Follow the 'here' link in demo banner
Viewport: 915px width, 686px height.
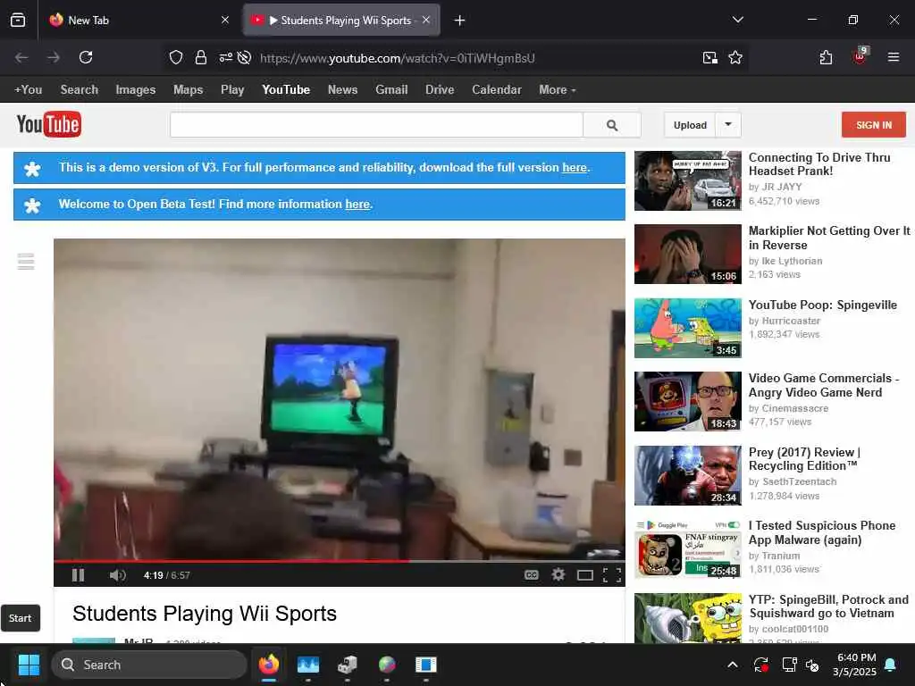pyautogui.click(x=575, y=167)
